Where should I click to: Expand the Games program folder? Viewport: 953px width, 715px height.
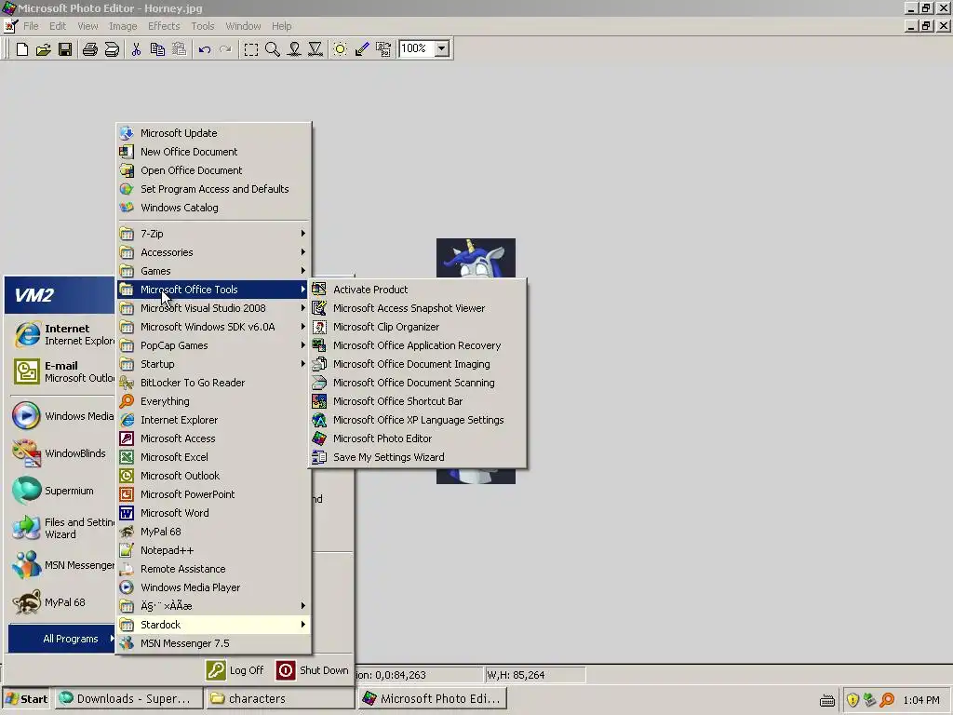tap(213, 271)
